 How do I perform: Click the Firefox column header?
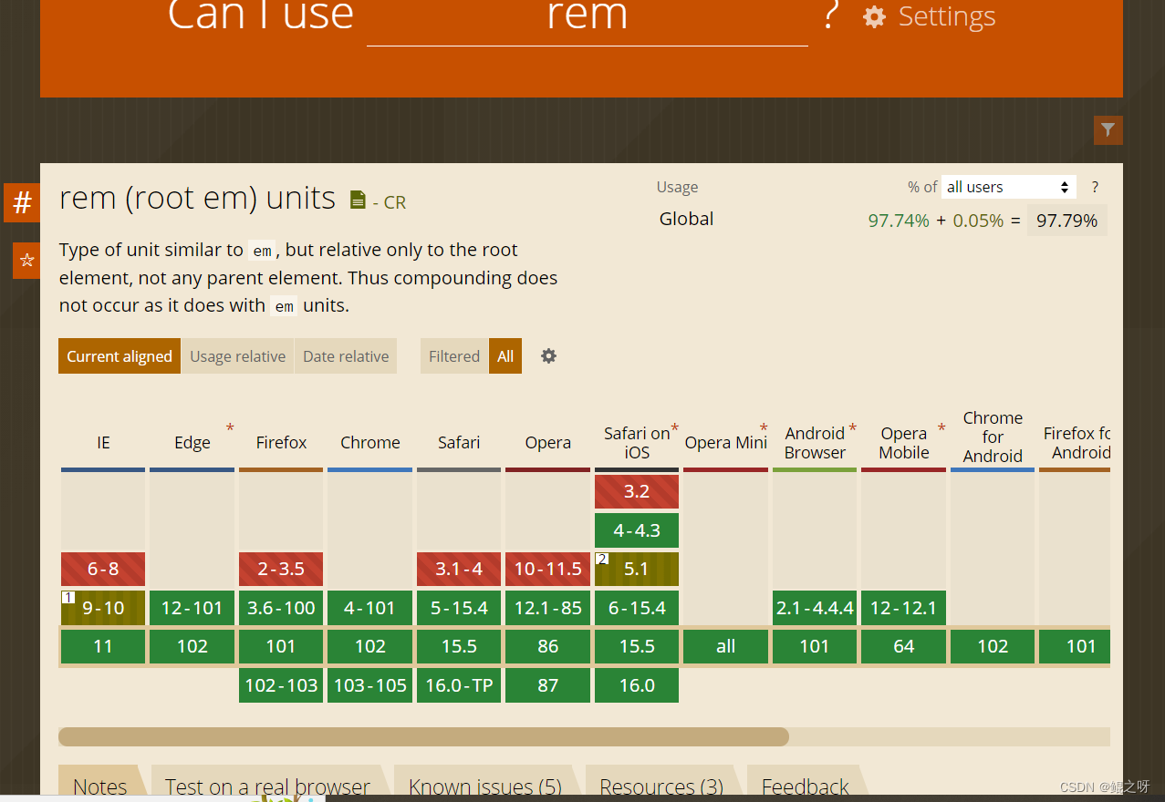coord(281,443)
